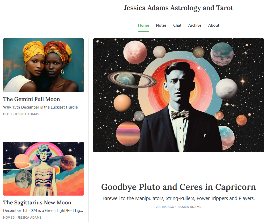Click the "DEC 3" post date

point(8,114)
